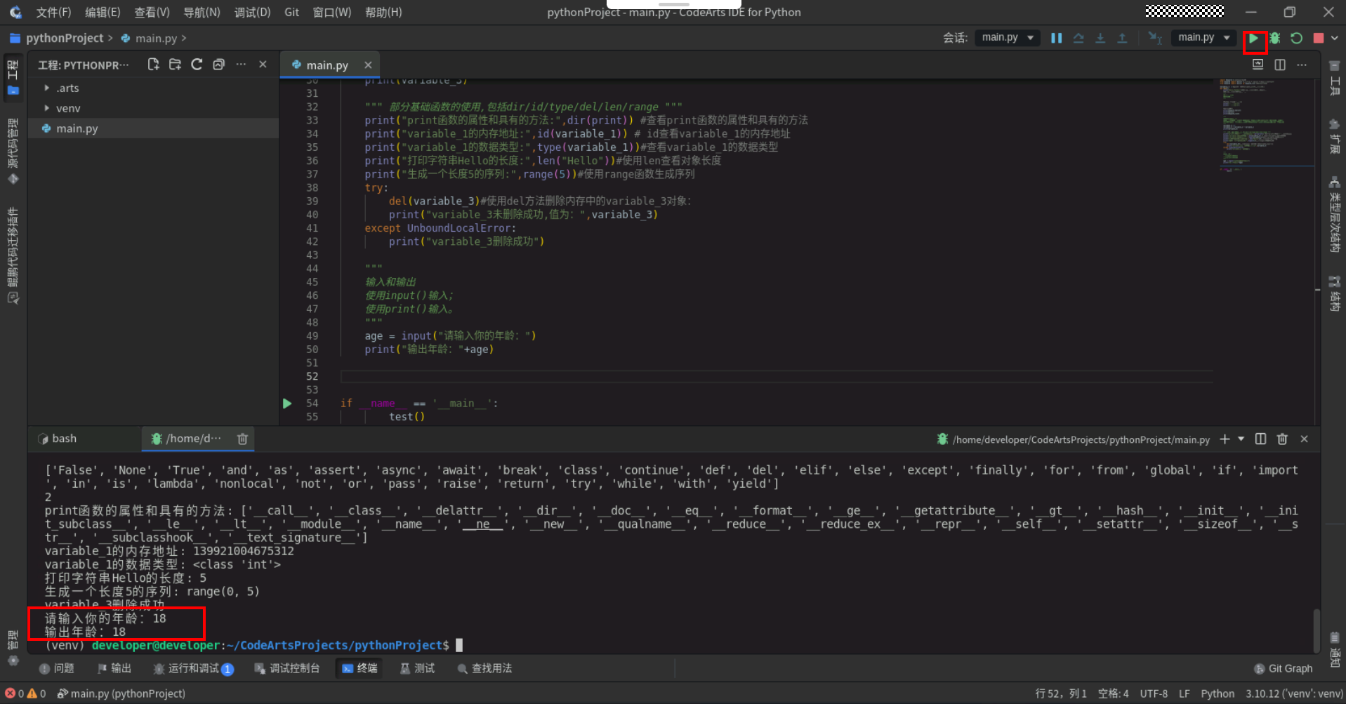Refresh the project explorer tree
Viewport: 1346px width, 704px height.
[x=197, y=65]
